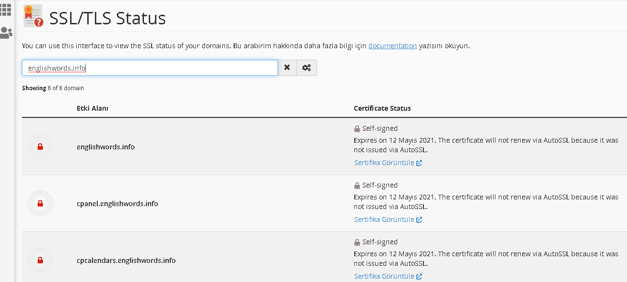
Task: View certificate for cpcalendars.englishwords.info row
Action: click(x=388, y=276)
